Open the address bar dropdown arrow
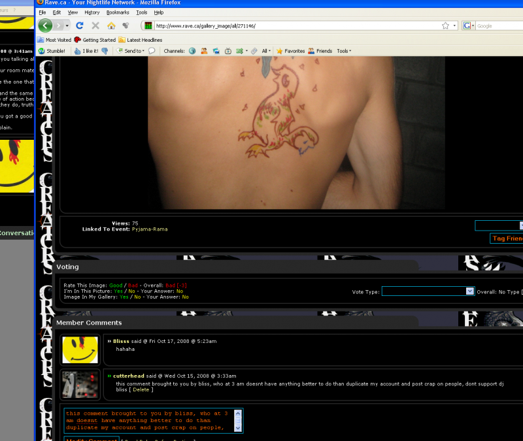Image resolution: width=523 pixels, height=441 pixels. coord(454,25)
